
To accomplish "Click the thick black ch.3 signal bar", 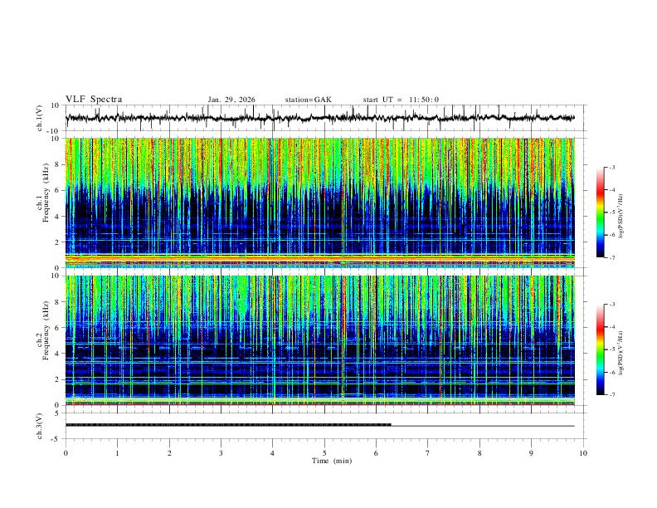I will [228, 425].
